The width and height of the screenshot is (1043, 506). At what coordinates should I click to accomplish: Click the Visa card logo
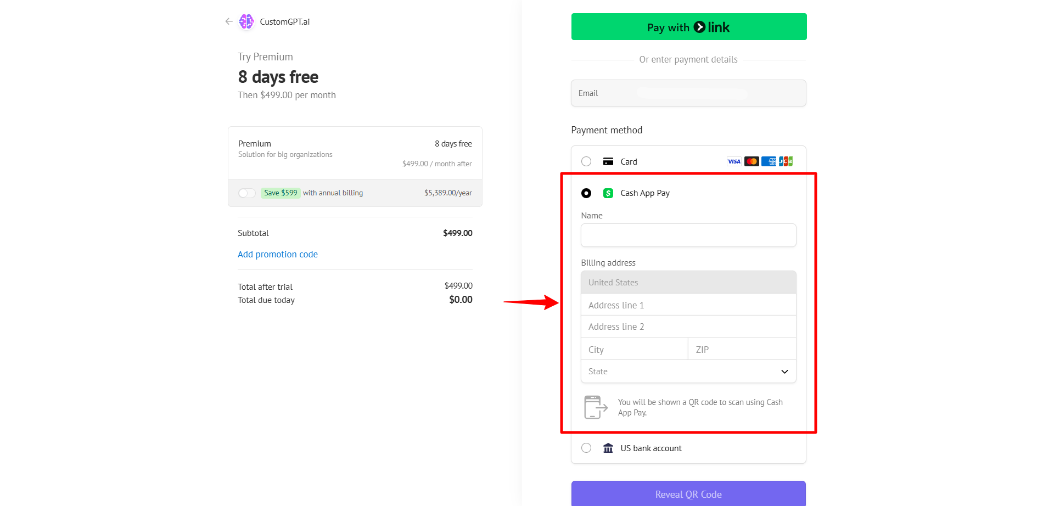734,161
